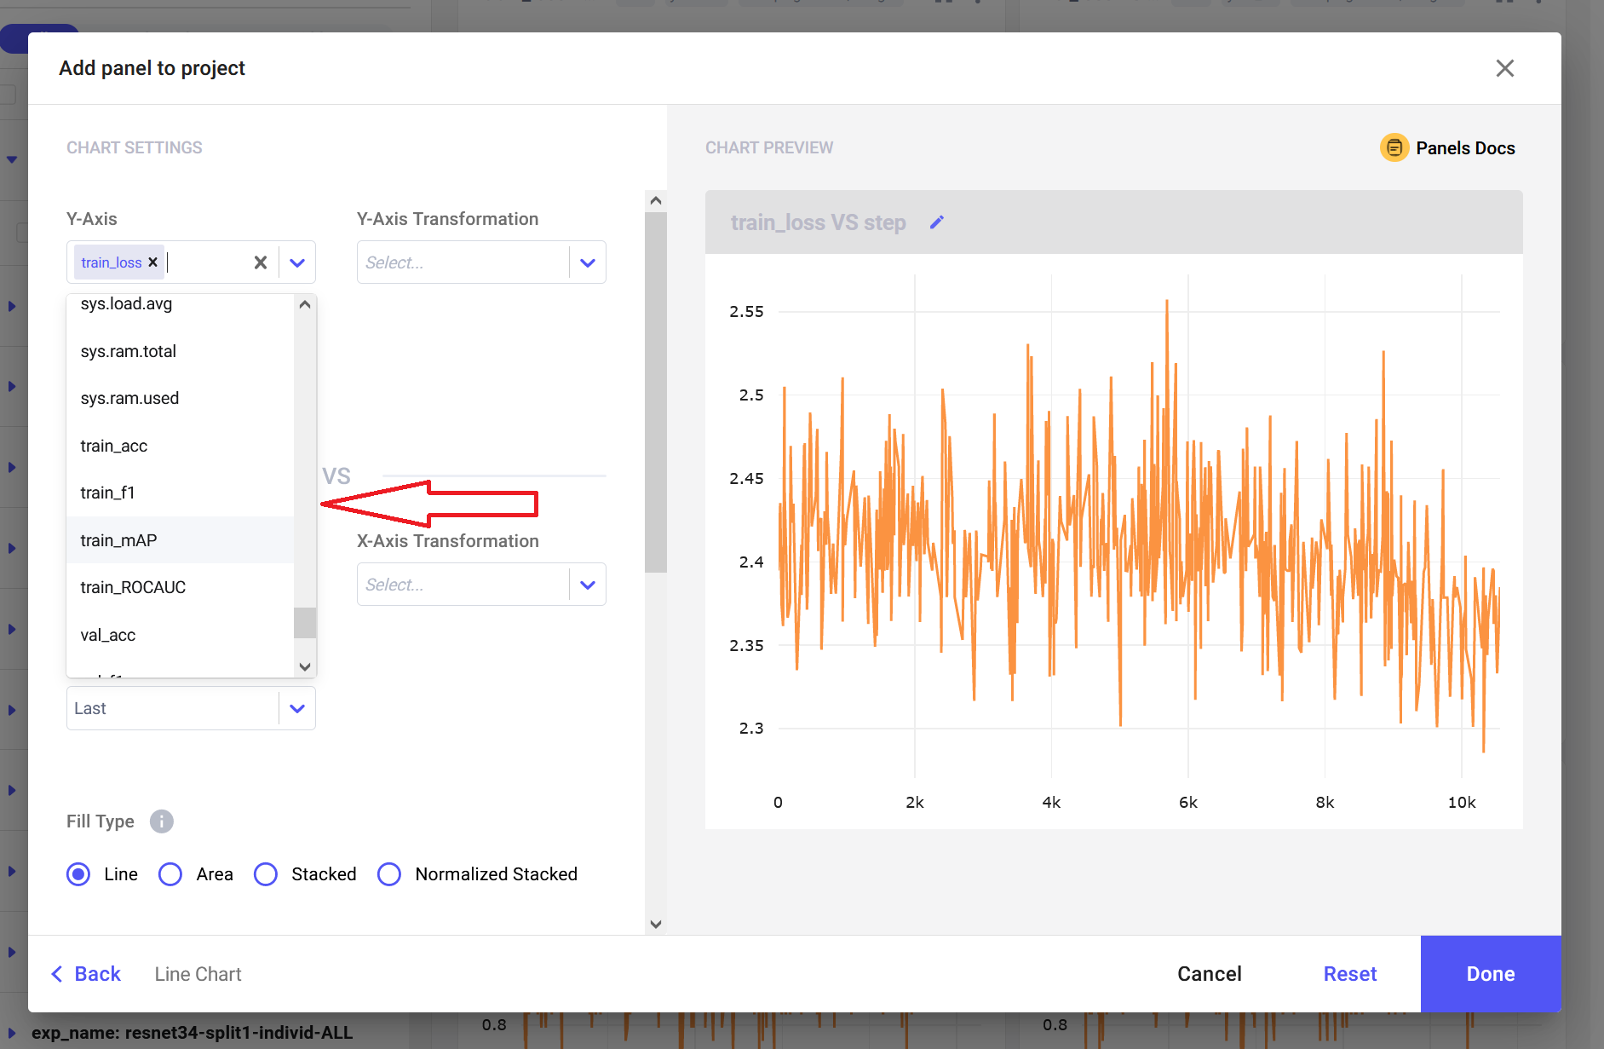Click the settings panel scroll down arrow

[655, 924]
